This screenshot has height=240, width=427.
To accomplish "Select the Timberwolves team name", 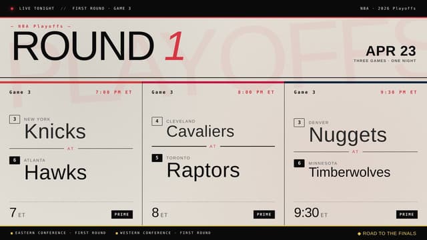I will click(350, 172).
